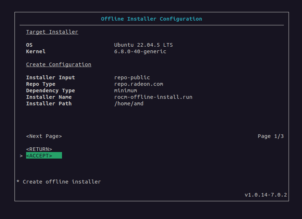Click the v1.0.14-7.0.2 version text
The height and width of the screenshot is (219, 302).
(x=266, y=195)
